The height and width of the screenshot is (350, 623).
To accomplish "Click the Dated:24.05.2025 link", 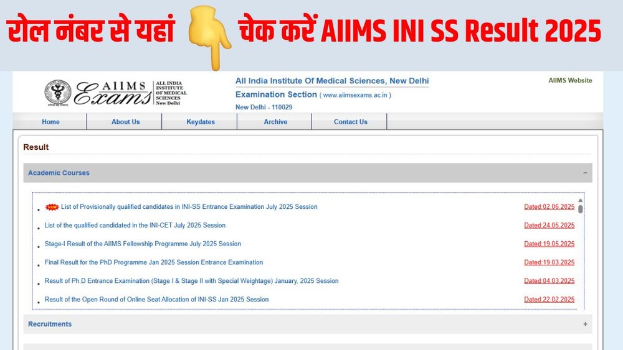I will click(x=549, y=225).
